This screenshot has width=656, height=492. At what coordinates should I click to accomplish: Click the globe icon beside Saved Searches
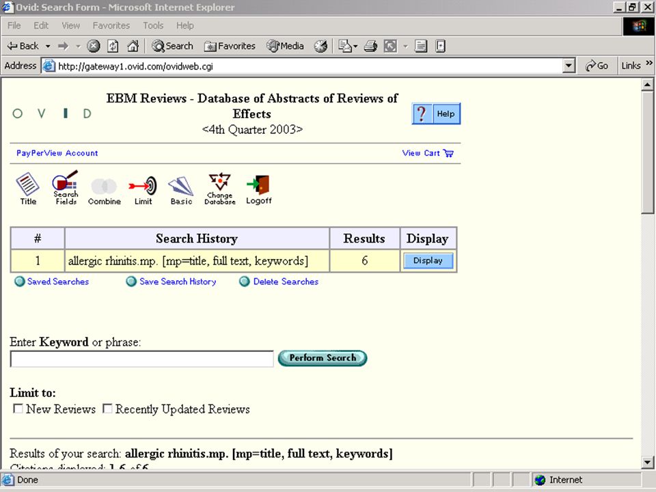(19, 282)
